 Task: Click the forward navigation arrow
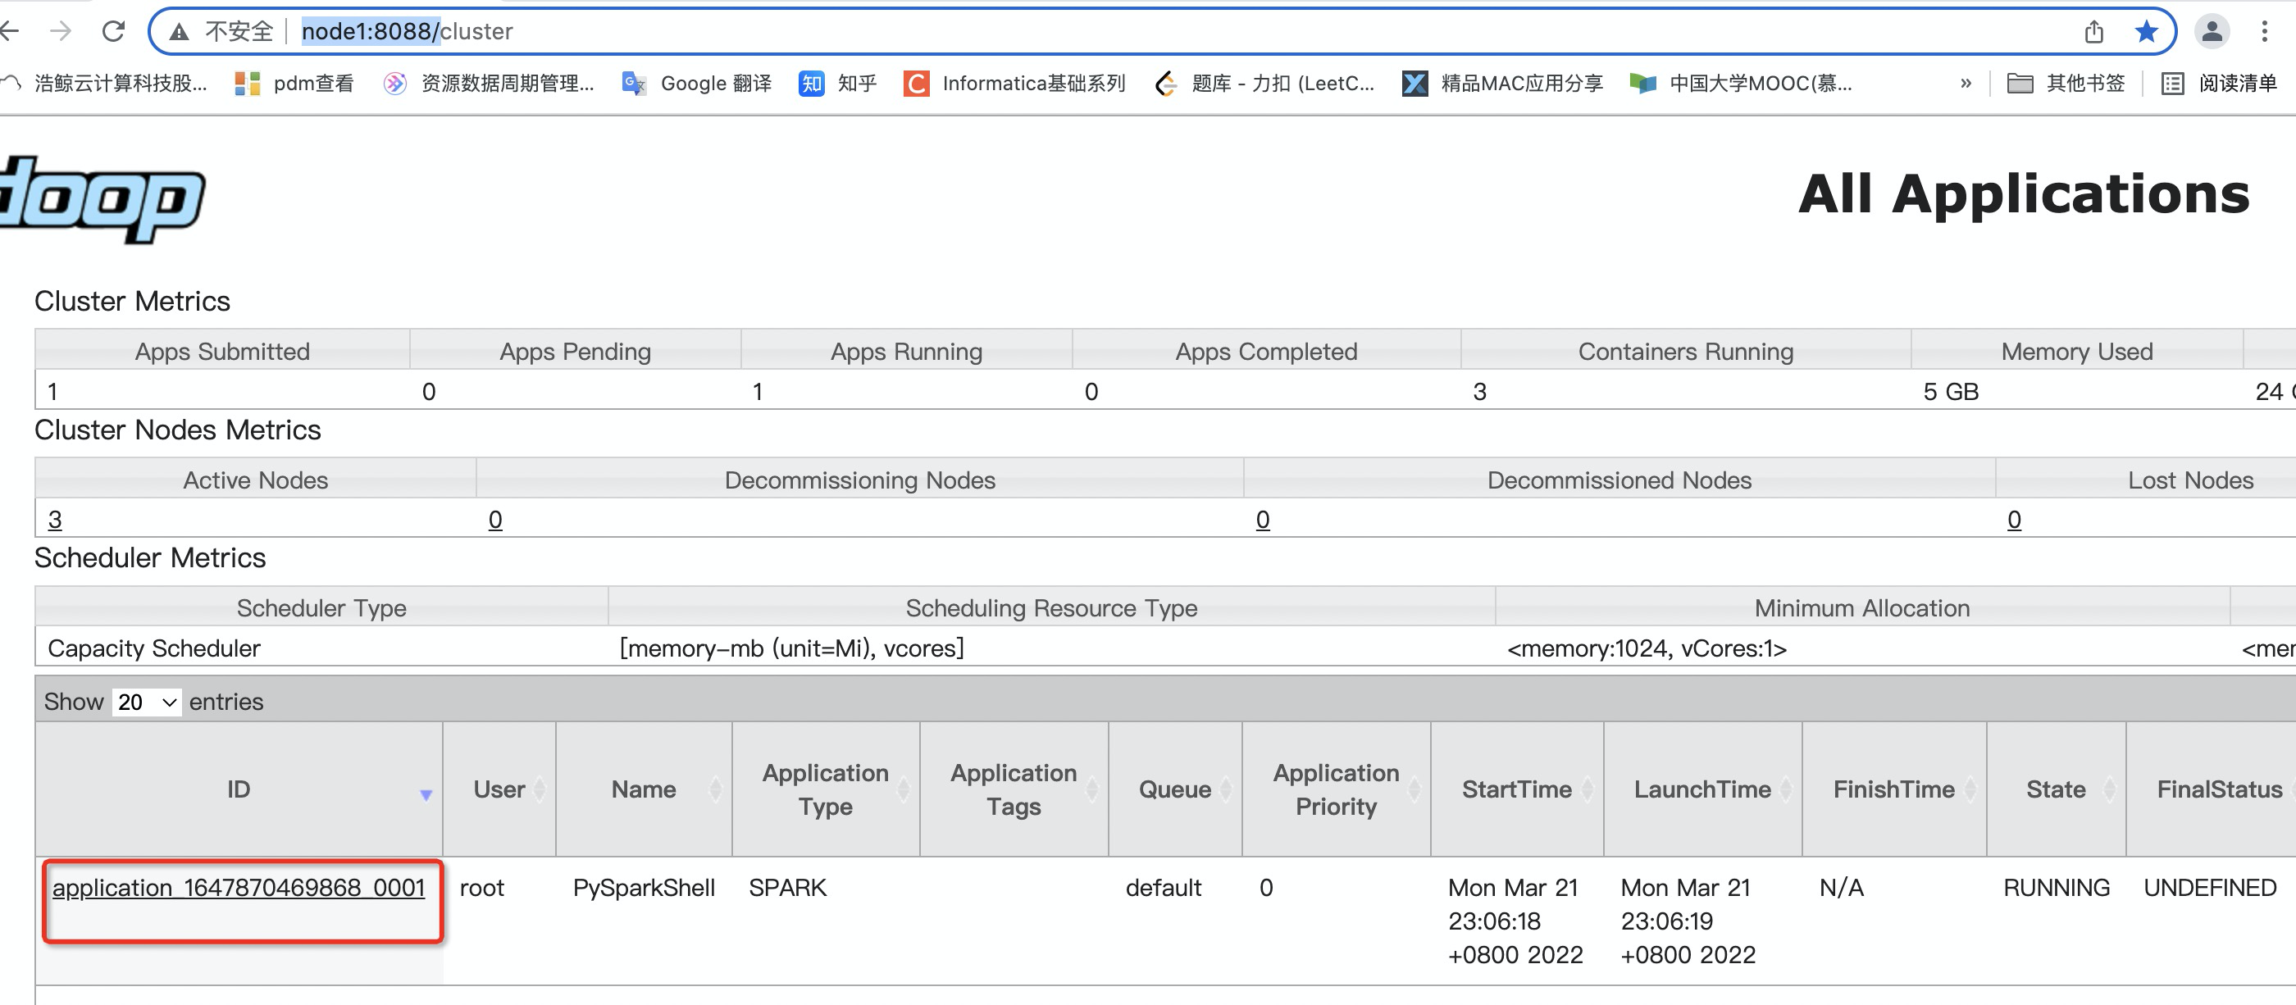(x=61, y=31)
